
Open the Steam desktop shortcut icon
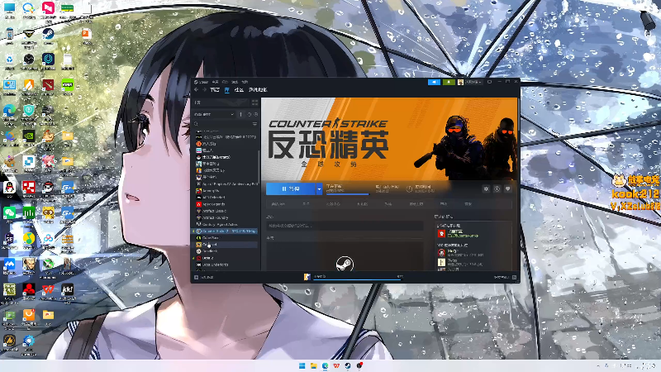[48, 35]
